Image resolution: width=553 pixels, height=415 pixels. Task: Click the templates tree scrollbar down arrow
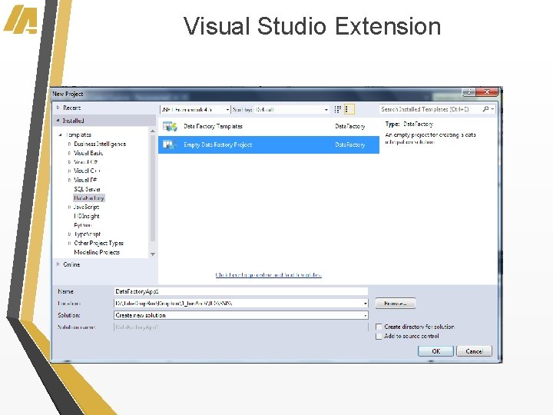[x=153, y=254]
